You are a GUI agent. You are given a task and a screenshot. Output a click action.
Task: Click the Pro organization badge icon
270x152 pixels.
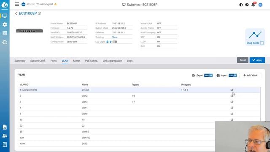point(24,4)
